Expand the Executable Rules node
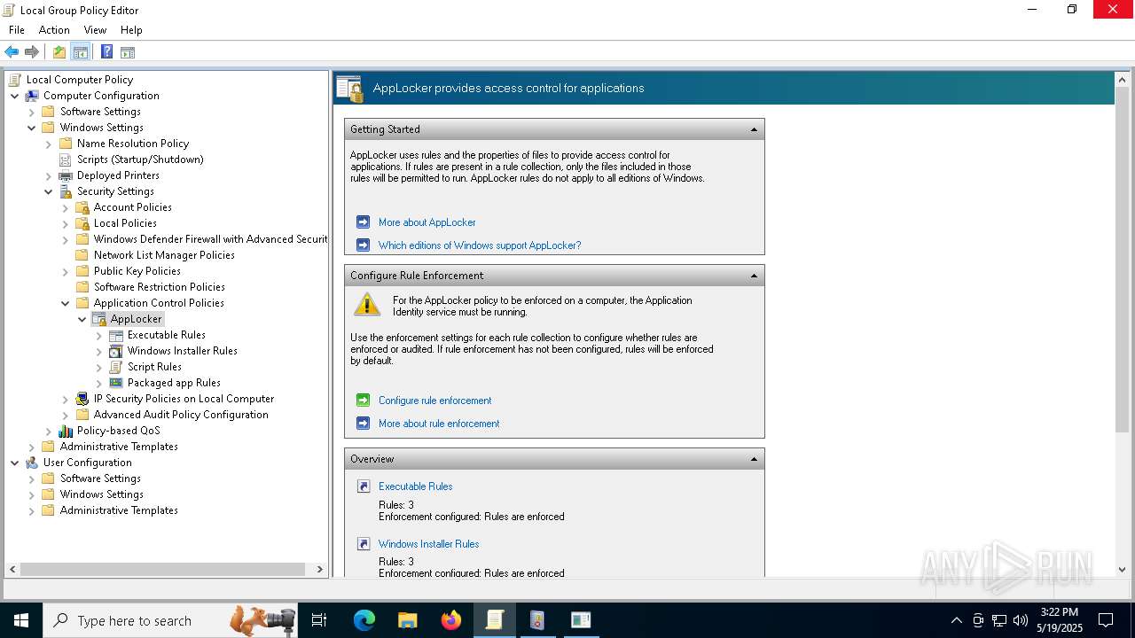This screenshot has width=1135, height=638. [x=99, y=335]
